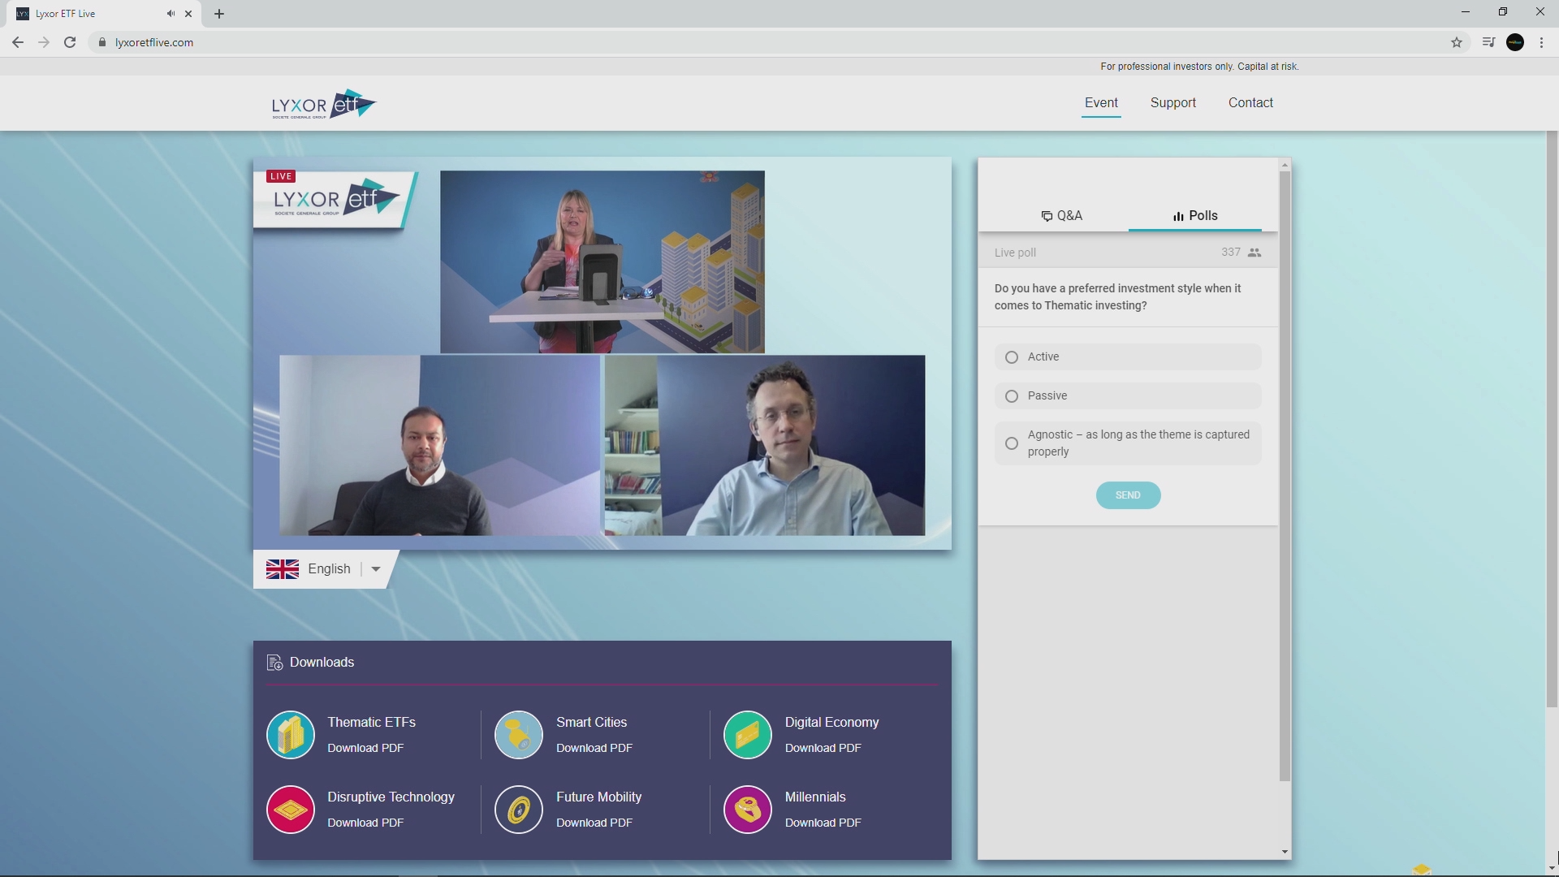
Task: Click the video of man in dark sweater
Action: pos(439,445)
